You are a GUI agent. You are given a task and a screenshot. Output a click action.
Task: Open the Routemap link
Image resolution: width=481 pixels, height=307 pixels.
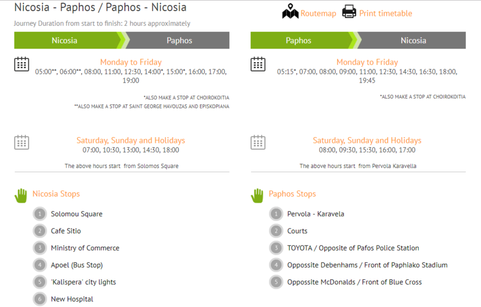(319, 13)
